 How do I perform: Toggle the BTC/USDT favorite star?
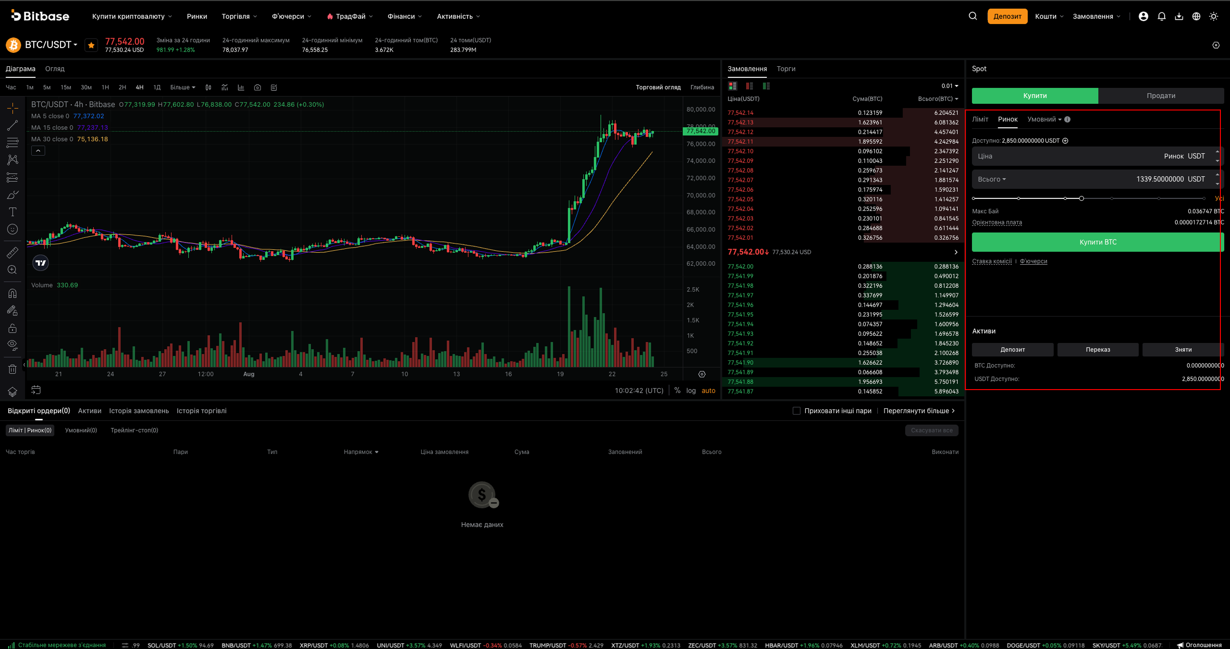click(x=91, y=45)
